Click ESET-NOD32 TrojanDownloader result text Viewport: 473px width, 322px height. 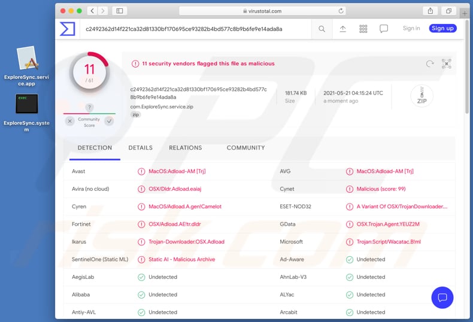(402, 206)
